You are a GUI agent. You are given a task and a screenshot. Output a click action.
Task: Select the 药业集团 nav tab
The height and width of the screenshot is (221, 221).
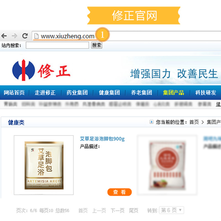pos(77,93)
